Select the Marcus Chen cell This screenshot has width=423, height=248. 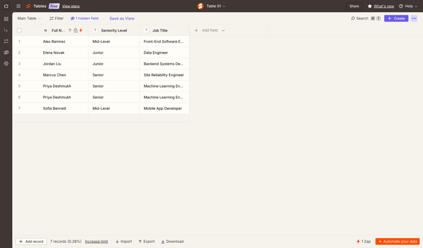point(63,75)
